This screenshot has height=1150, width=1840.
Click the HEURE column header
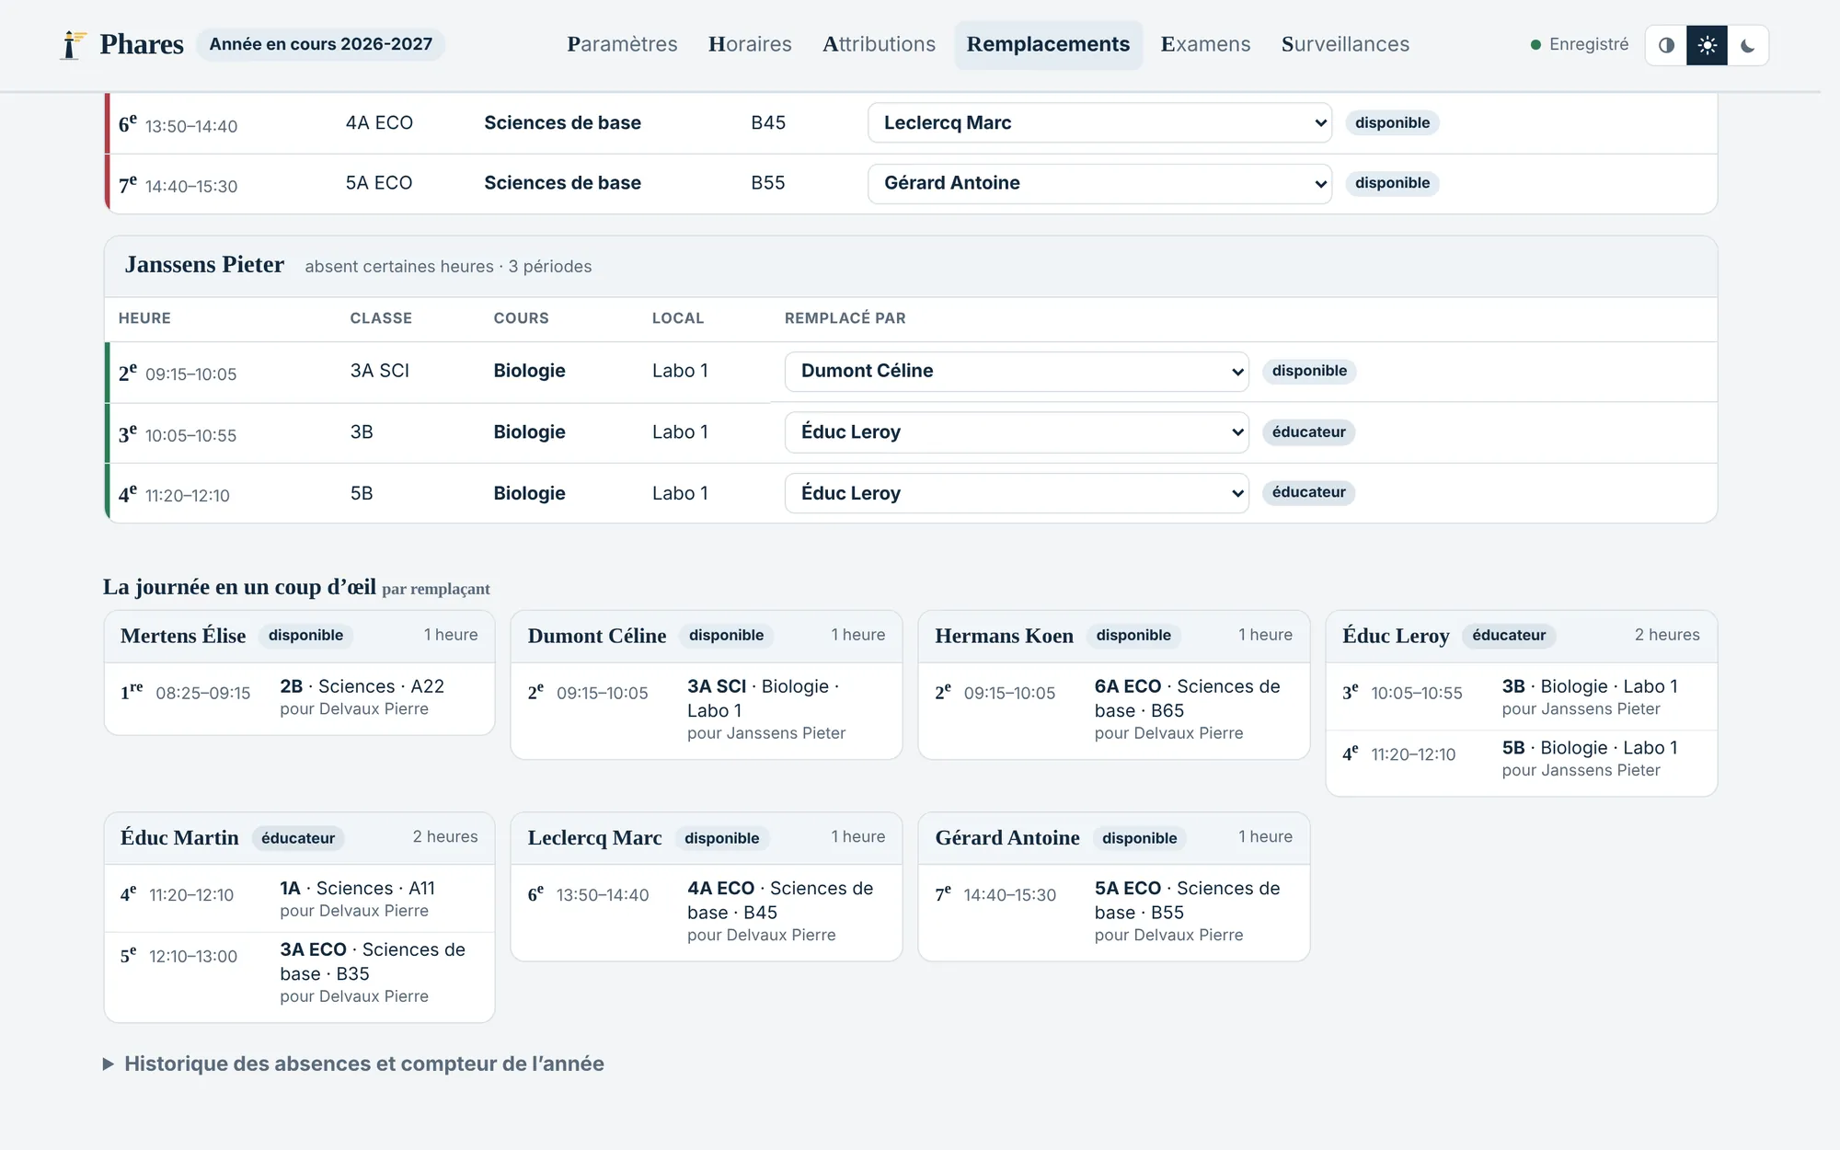[144, 318]
